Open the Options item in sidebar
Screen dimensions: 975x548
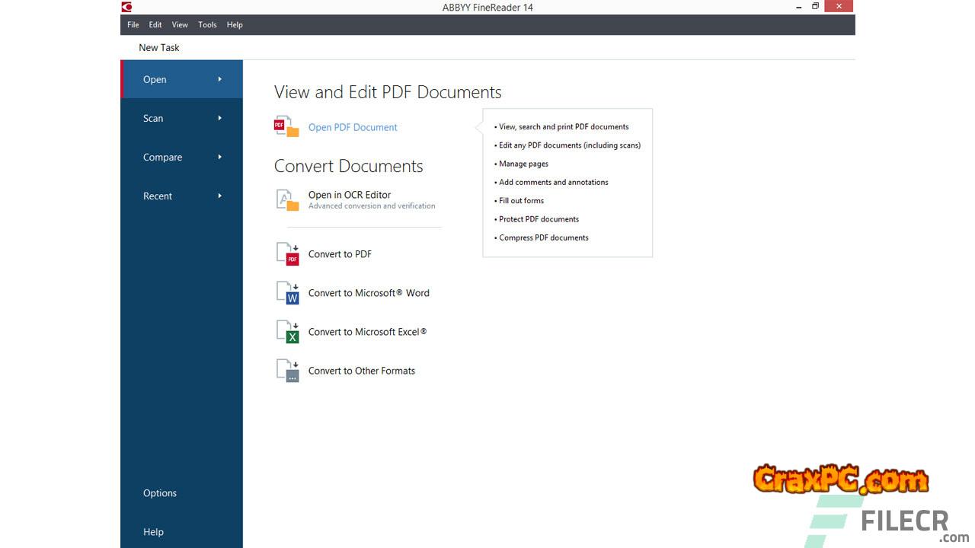click(x=160, y=493)
